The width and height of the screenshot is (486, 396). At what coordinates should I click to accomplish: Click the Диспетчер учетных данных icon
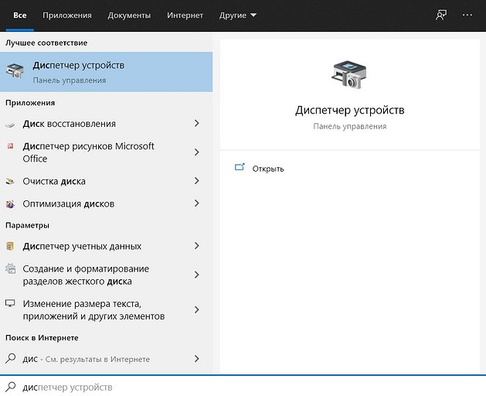[x=10, y=247]
